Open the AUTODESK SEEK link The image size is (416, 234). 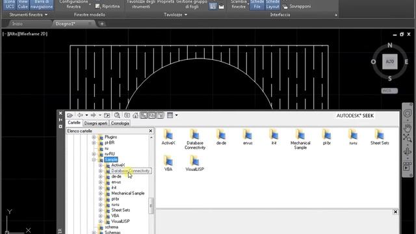[x=355, y=116]
